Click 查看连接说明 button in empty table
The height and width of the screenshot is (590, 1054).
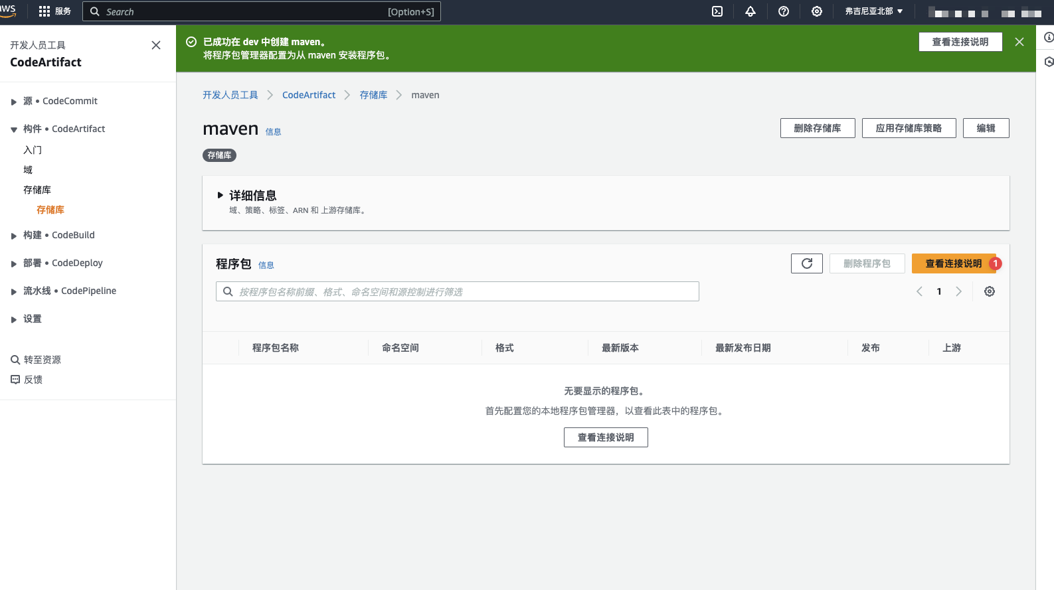pos(606,437)
